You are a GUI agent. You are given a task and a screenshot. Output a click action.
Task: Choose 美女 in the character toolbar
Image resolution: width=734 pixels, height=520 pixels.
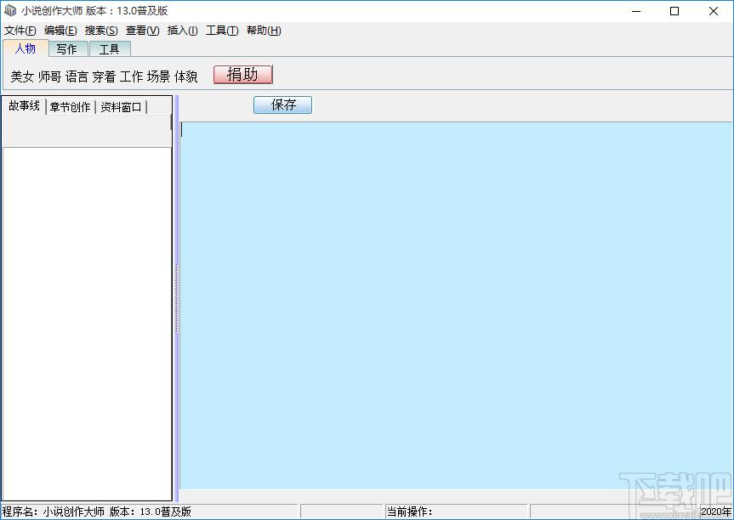click(22, 76)
